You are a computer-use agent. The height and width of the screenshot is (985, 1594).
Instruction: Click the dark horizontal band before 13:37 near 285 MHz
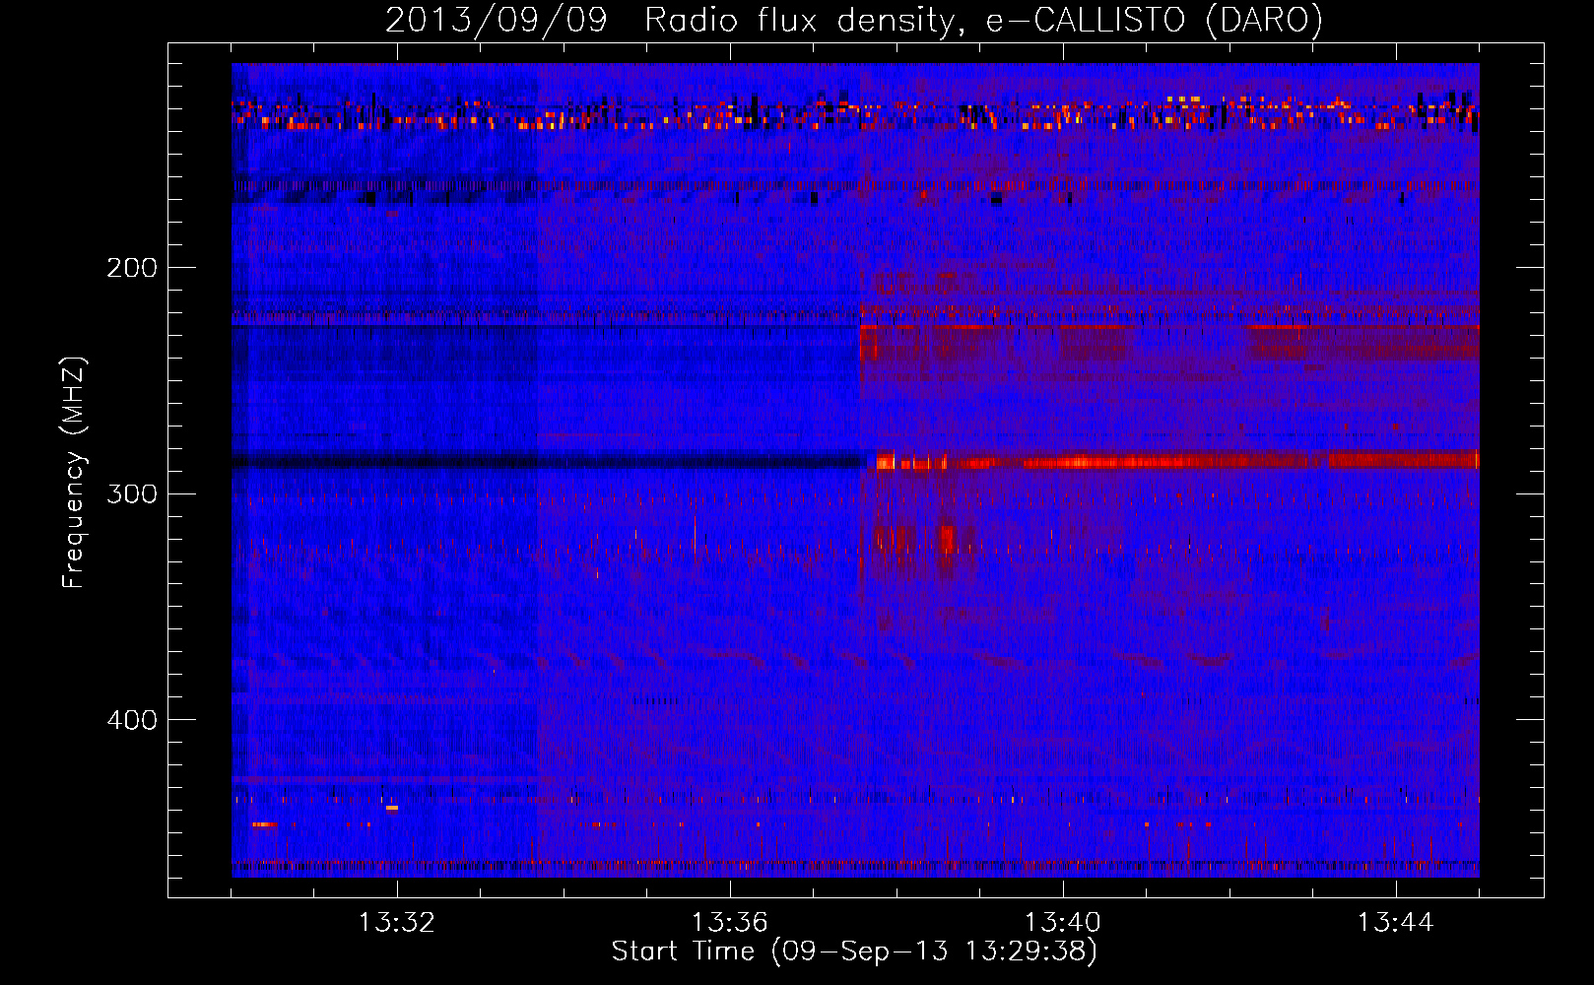547,460
